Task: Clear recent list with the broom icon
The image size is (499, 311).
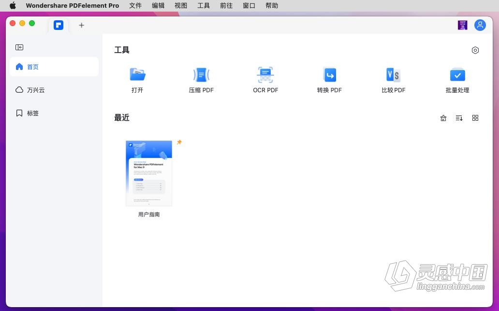Action: (x=443, y=118)
